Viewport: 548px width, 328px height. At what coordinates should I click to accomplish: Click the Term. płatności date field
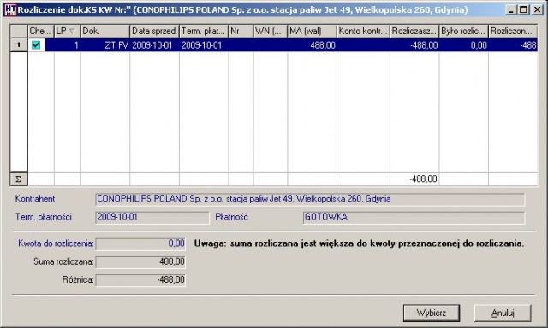[x=152, y=218]
